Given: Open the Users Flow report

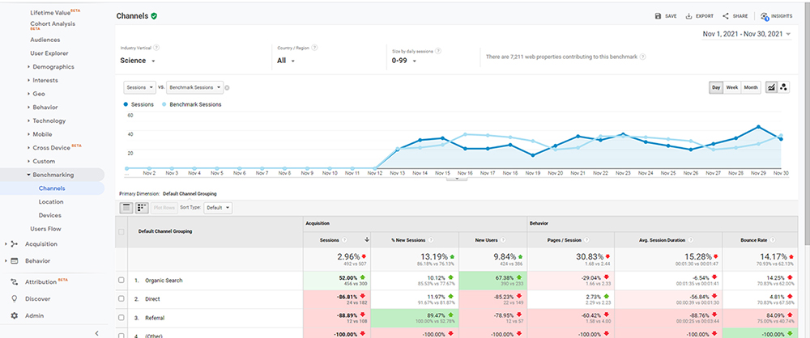Looking at the screenshot, I should [x=45, y=229].
